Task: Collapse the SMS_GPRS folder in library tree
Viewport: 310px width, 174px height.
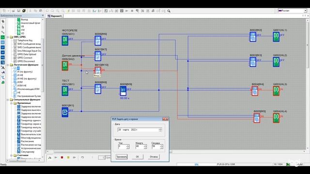Action: click(x=8, y=37)
